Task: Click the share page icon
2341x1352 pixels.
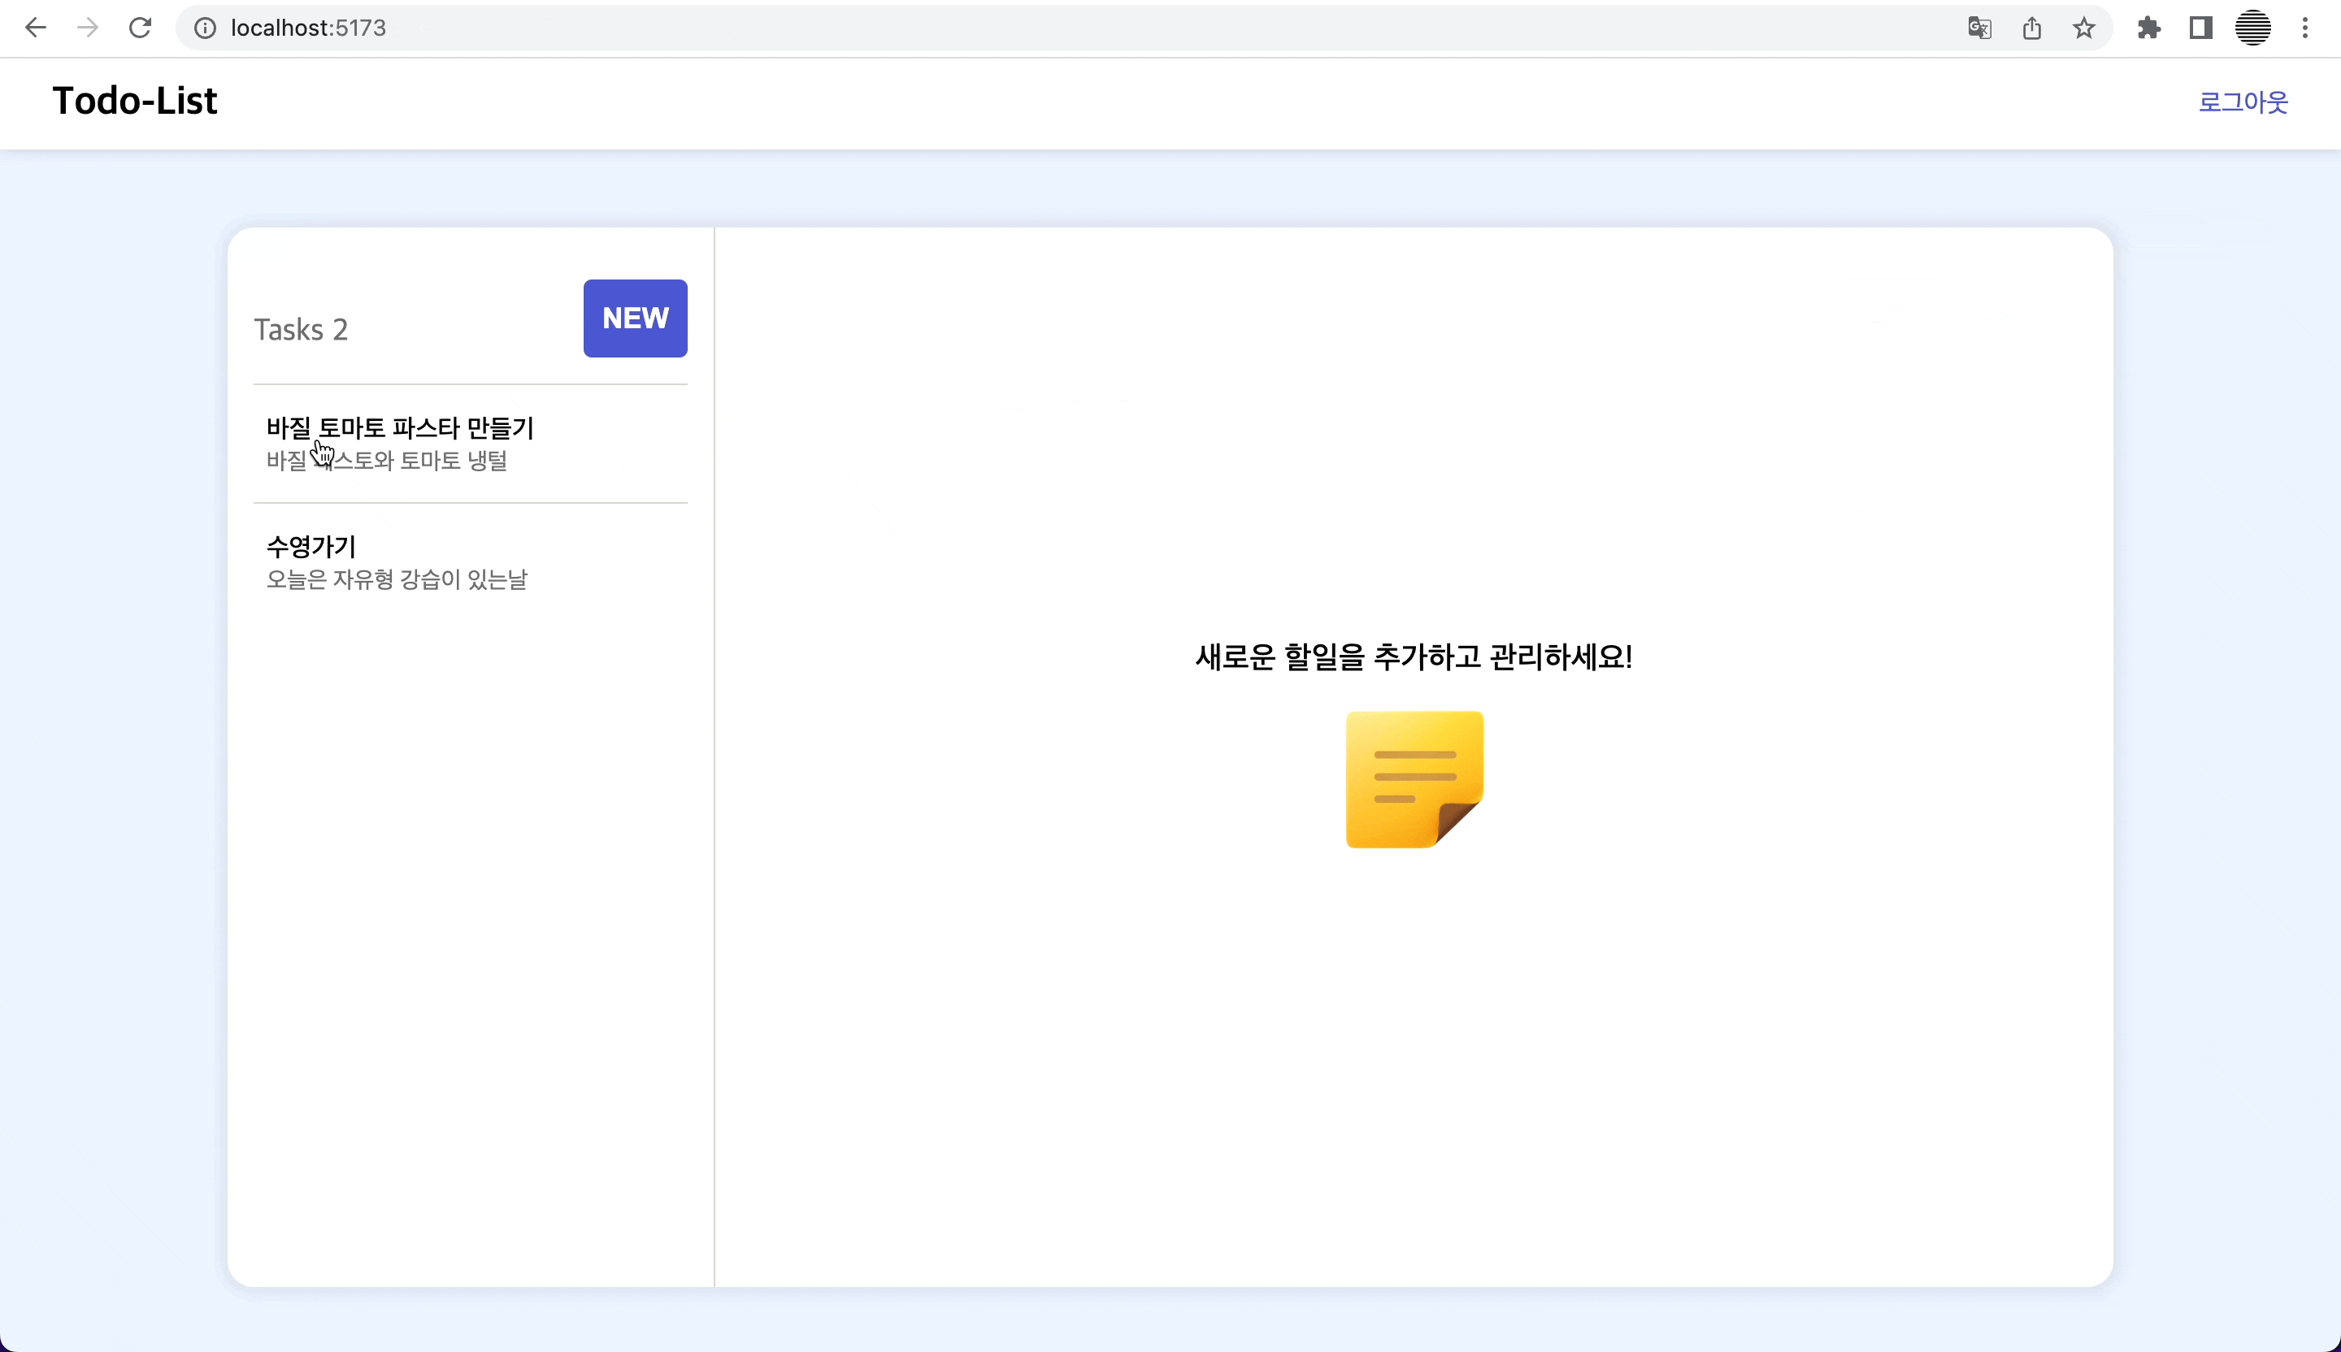Action: tap(2031, 28)
